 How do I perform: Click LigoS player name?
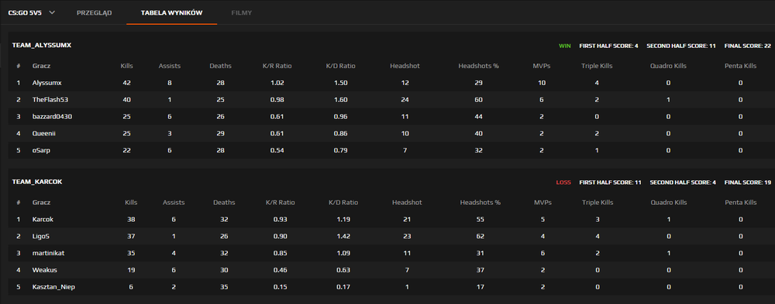tap(42, 236)
